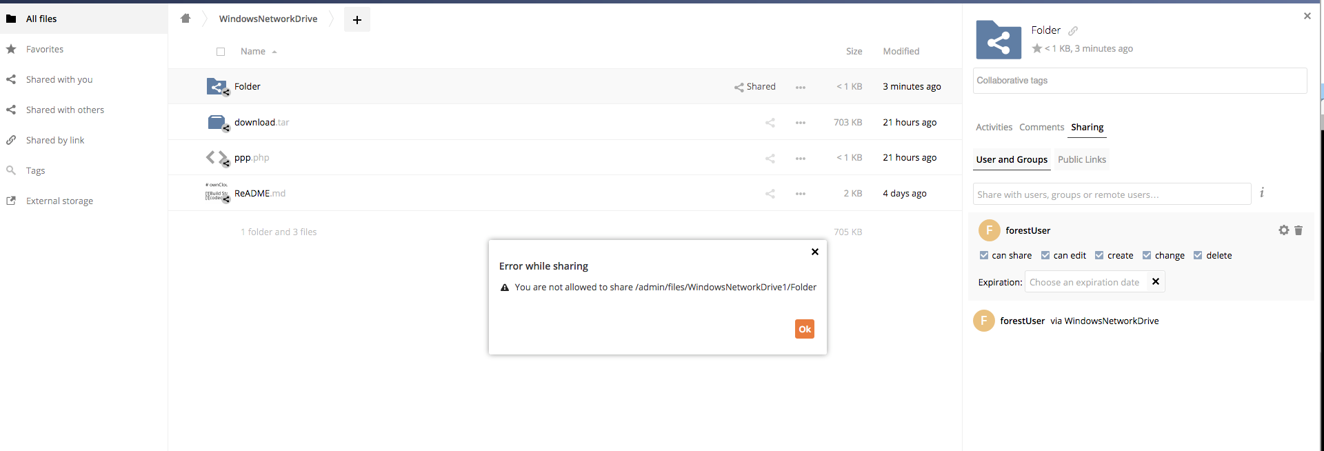Click the expiration date input field
This screenshot has width=1324, height=451.
pos(1085,282)
